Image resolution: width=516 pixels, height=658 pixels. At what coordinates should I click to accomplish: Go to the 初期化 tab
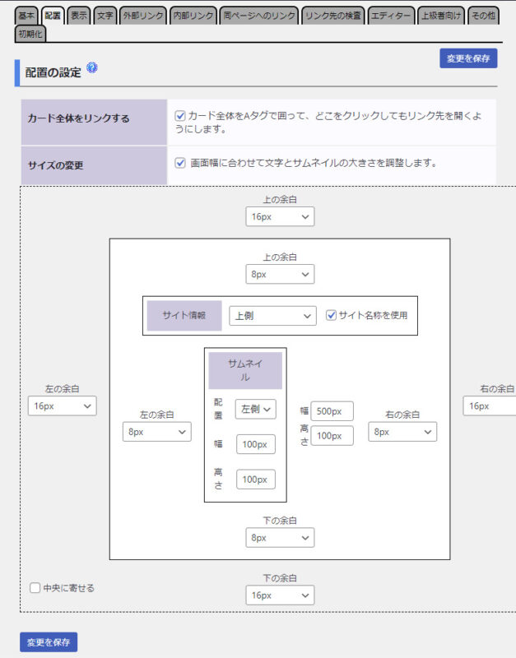31,34
